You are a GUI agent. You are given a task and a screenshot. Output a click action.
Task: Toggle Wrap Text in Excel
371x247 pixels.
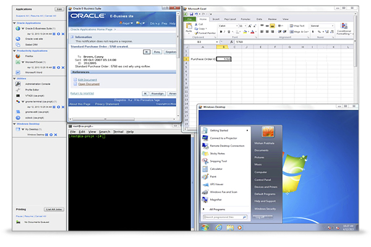(297, 26)
